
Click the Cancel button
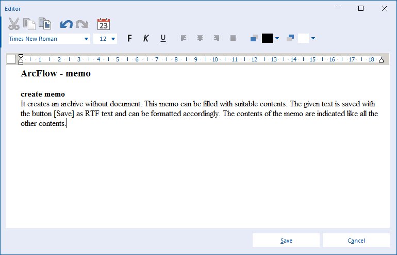click(356, 241)
